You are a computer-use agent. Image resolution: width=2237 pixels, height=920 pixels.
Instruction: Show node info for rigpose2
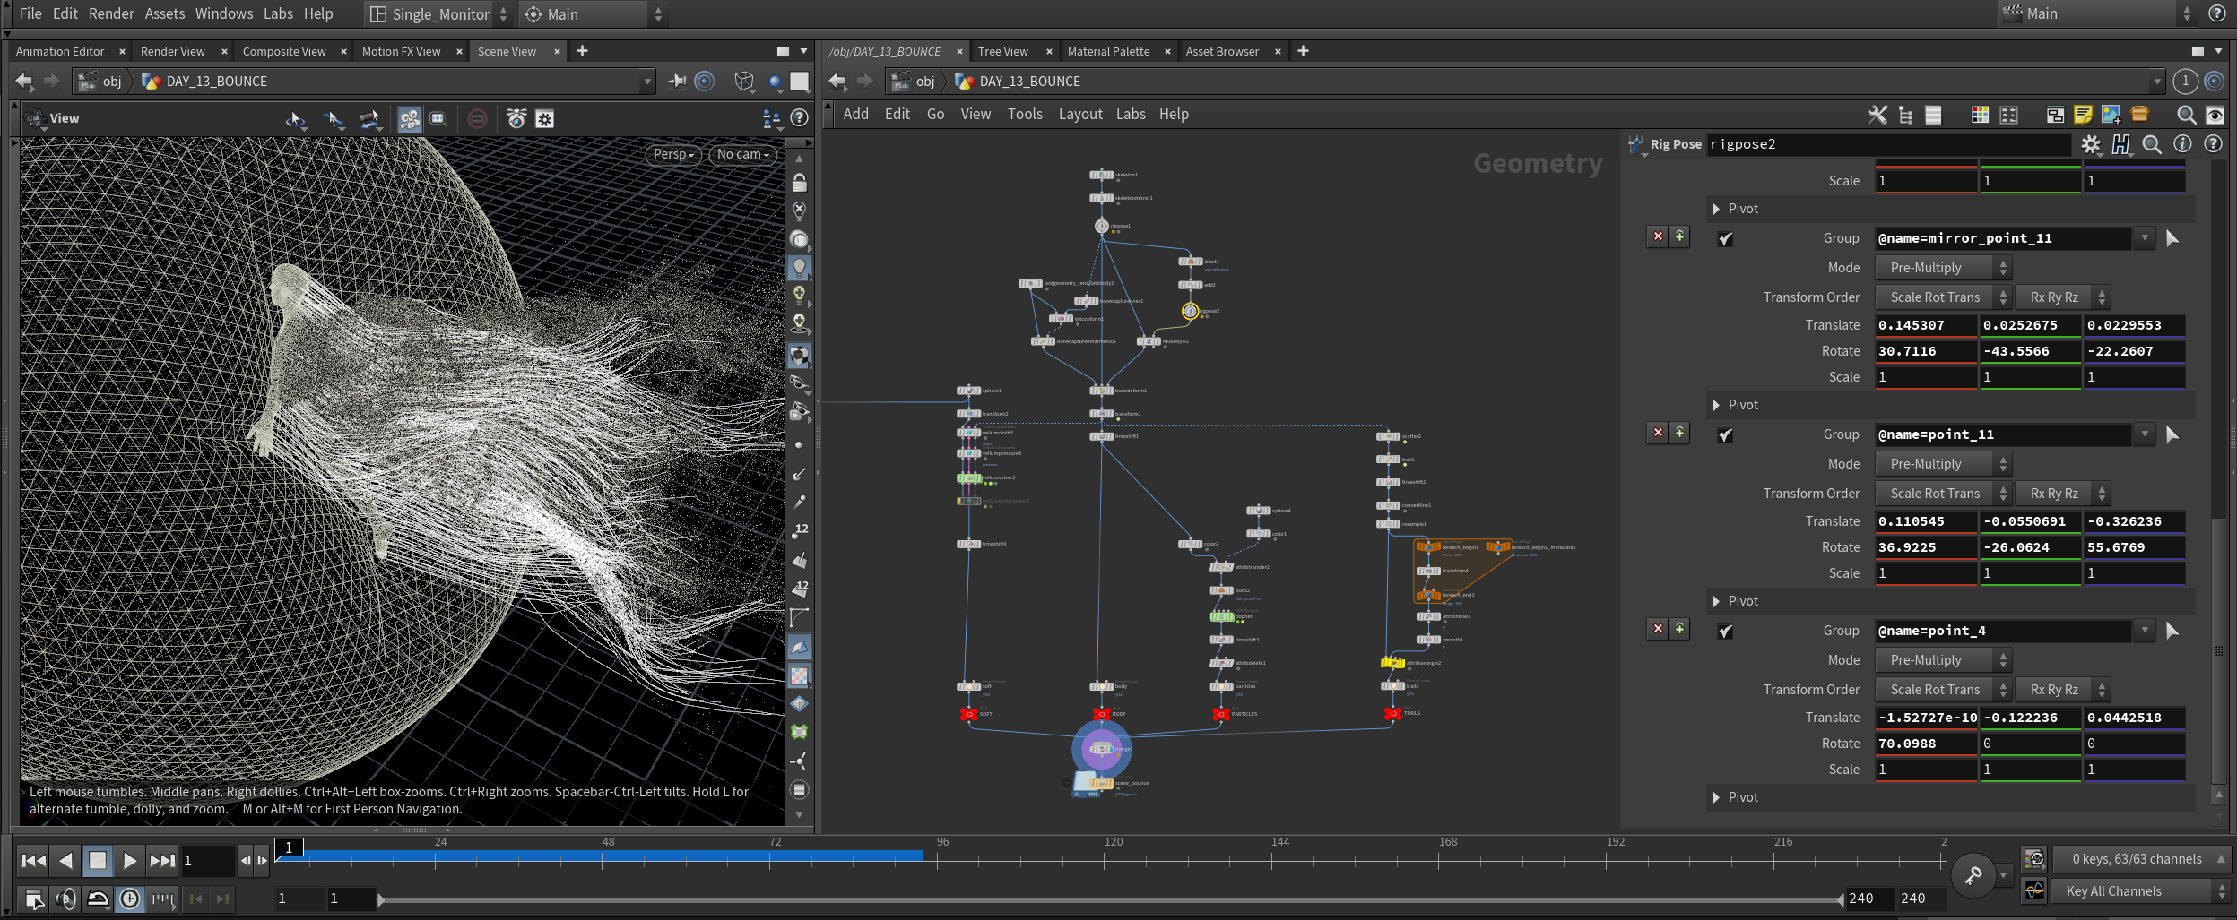2182,144
